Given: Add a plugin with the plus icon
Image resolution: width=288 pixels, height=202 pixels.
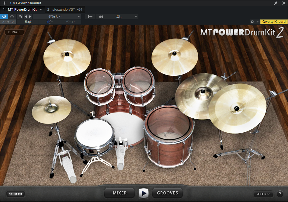Looking at the screenshot, I should coord(4,3).
